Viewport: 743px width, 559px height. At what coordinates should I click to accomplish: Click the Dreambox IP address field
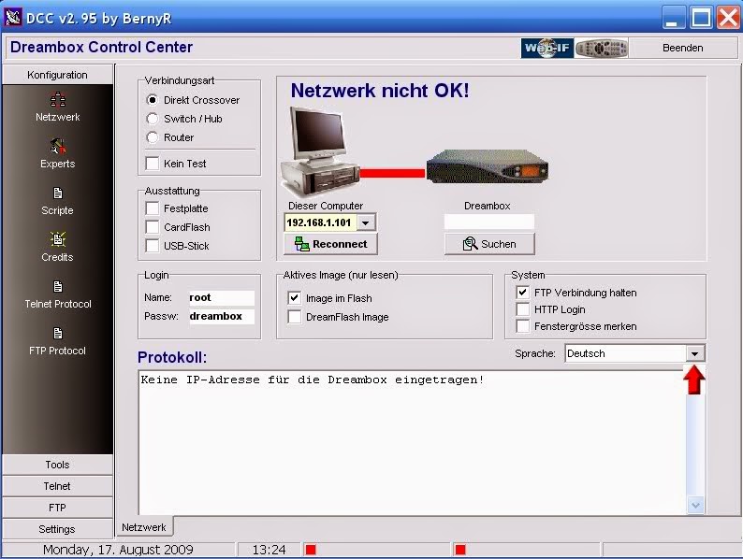(489, 222)
